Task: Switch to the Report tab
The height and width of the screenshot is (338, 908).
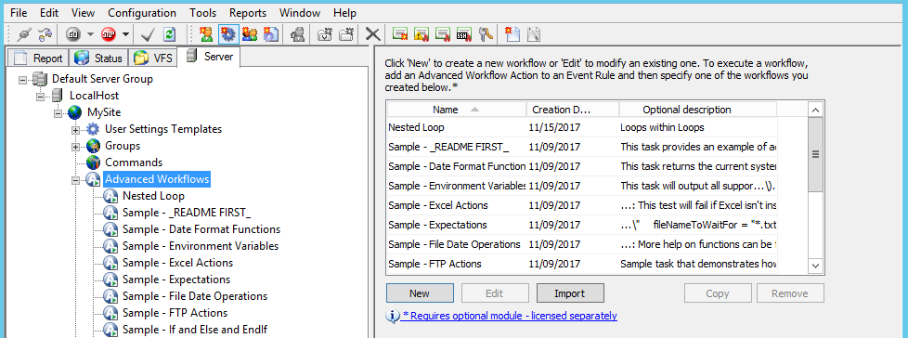Action: (38, 58)
